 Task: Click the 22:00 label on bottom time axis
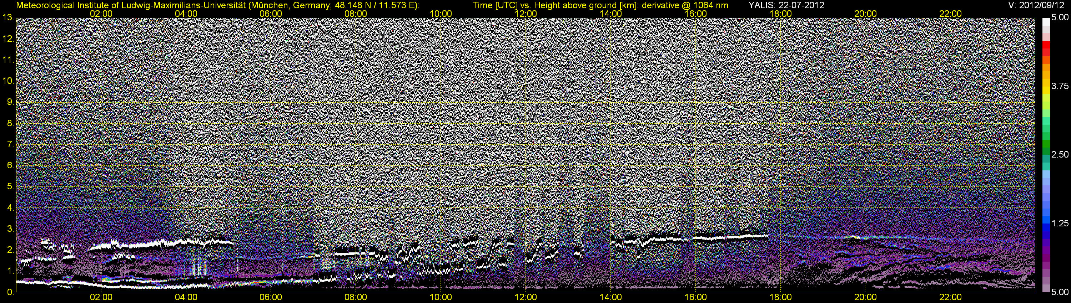tap(951, 297)
